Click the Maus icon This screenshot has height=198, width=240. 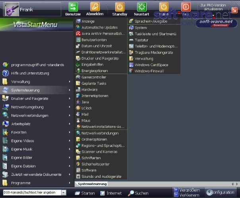click(x=78, y=120)
